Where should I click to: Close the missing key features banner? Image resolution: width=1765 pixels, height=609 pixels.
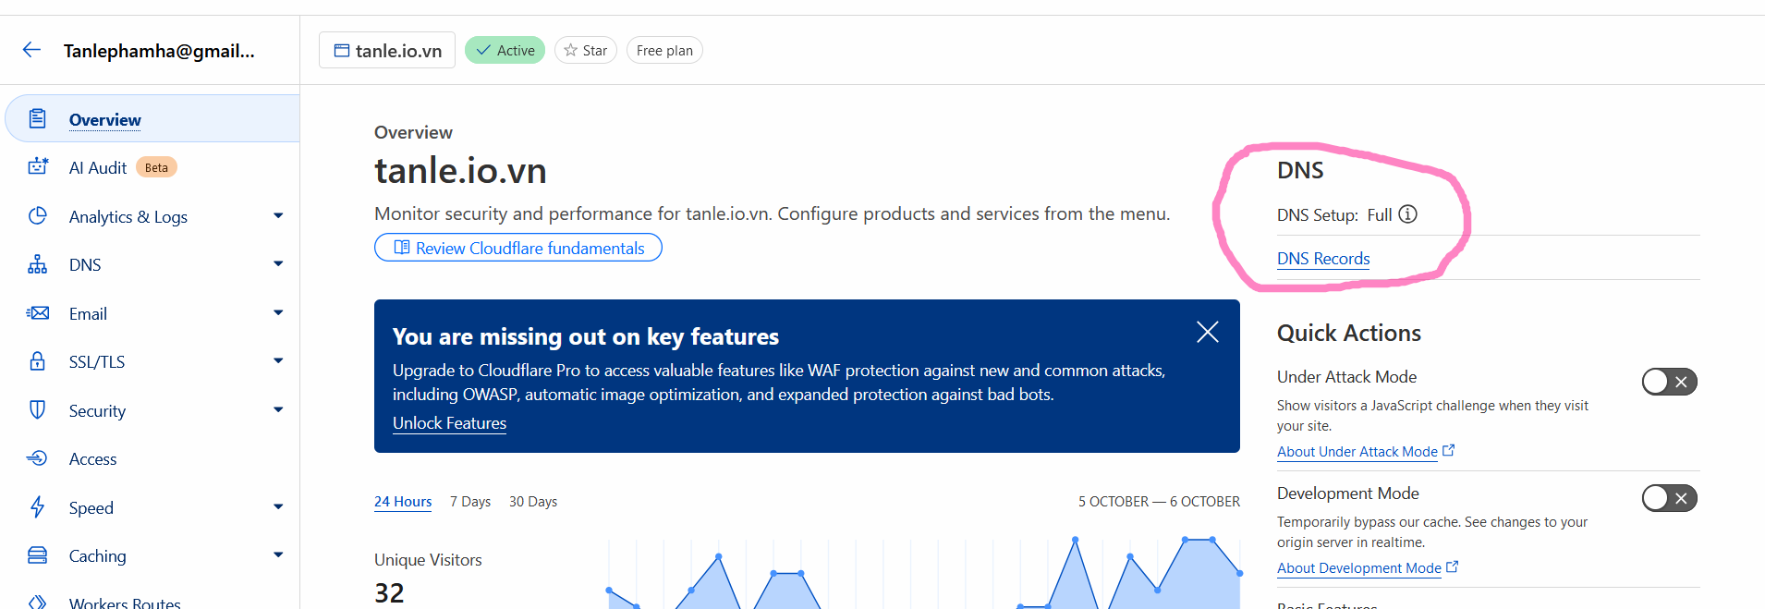1207,332
